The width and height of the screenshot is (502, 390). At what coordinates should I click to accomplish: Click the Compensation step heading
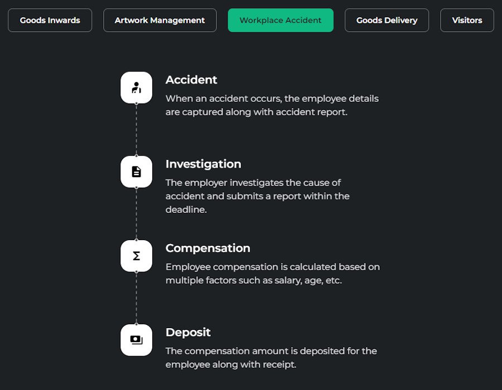(208, 248)
